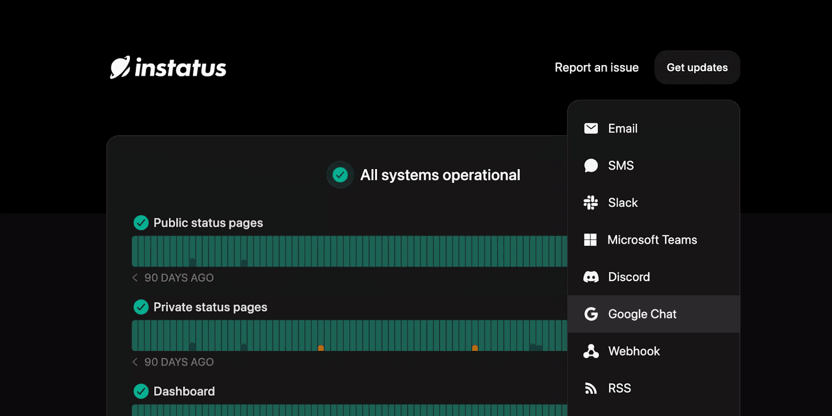Viewport: 832px width, 416px height.
Task: Click the Report an issue link
Action: pos(596,68)
